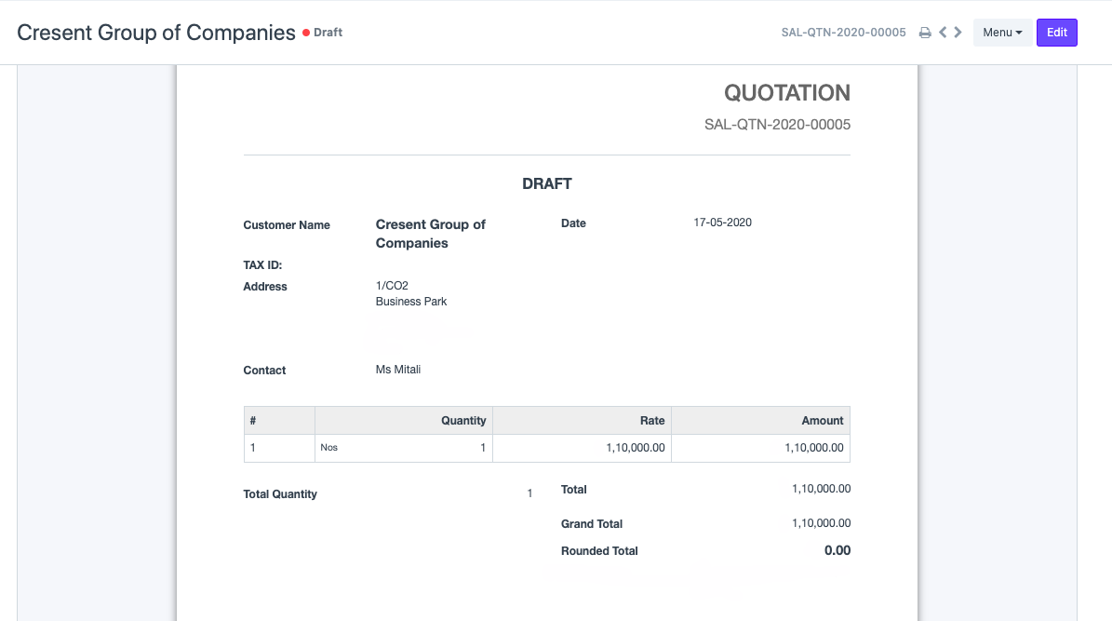Click the red Draft status dot

[x=305, y=33]
